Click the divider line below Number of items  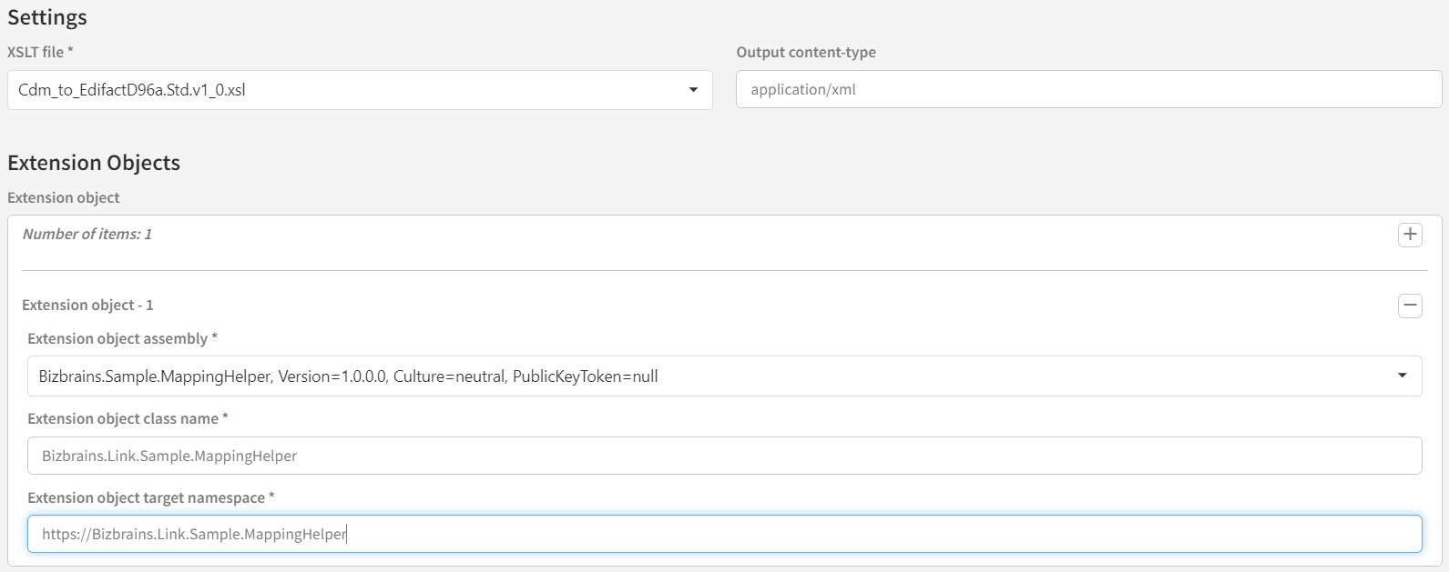click(x=724, y=270)
